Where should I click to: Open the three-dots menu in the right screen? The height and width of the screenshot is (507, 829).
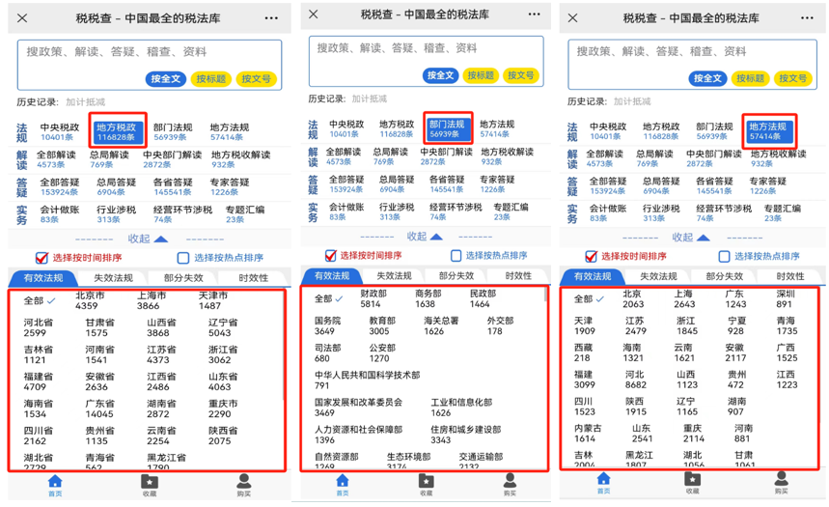tap(807, 18)
